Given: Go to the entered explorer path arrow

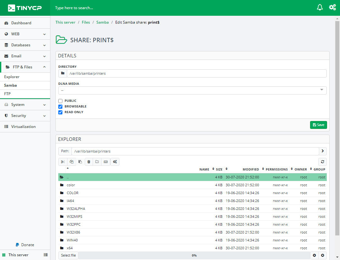Looking at the screenshot, I should [x=323, y=151].
